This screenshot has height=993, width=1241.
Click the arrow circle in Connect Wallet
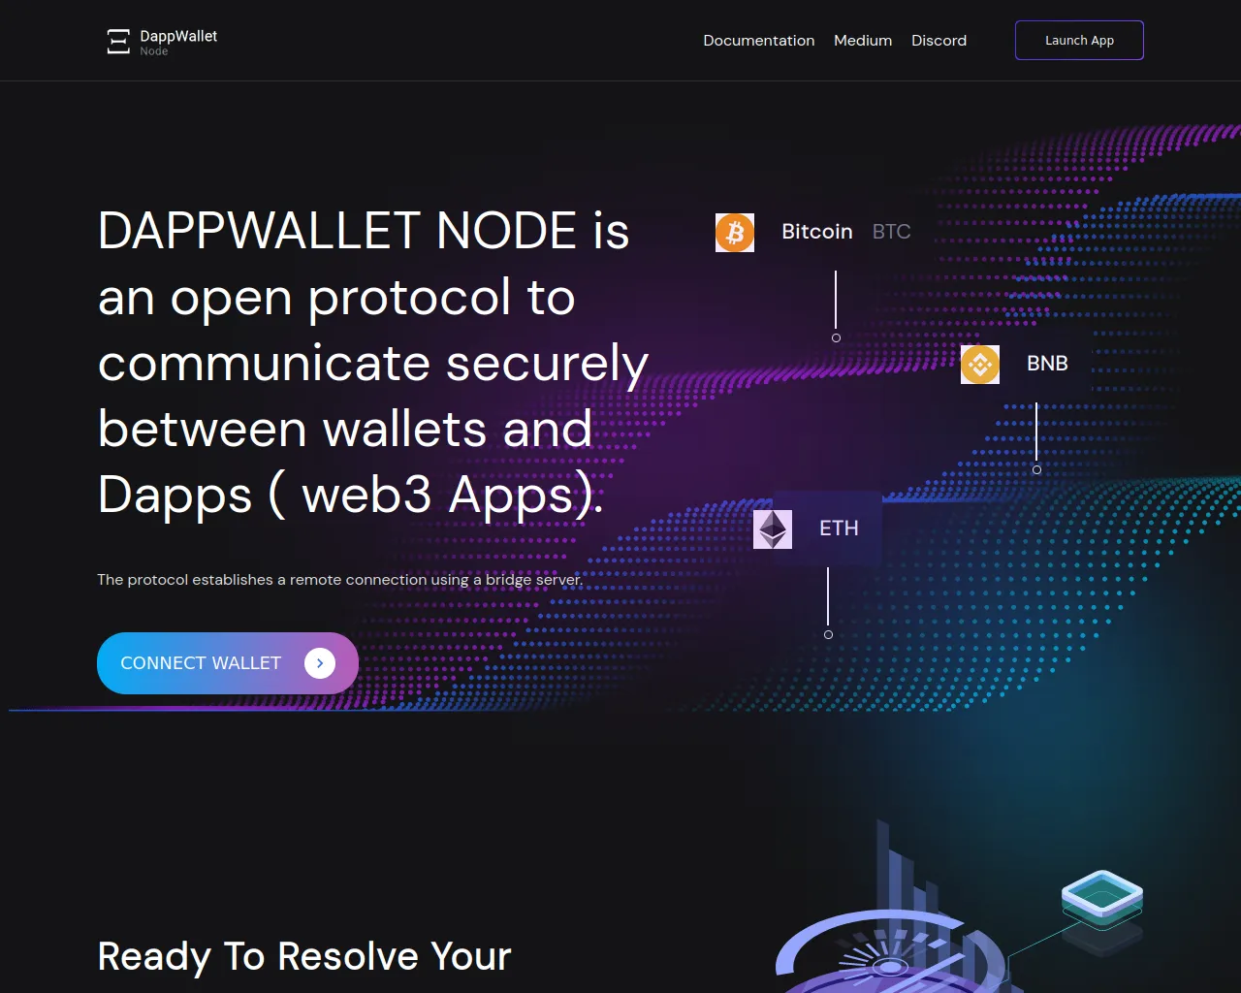[x=320, y=663]
